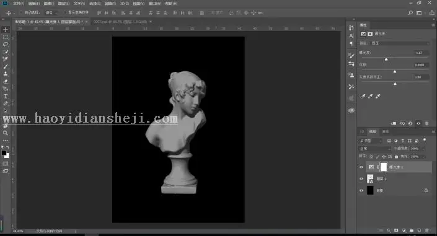Pick the Brush tool
This screenshot has height=236, width=437.
pyautogui.click(x=6, y=66)
